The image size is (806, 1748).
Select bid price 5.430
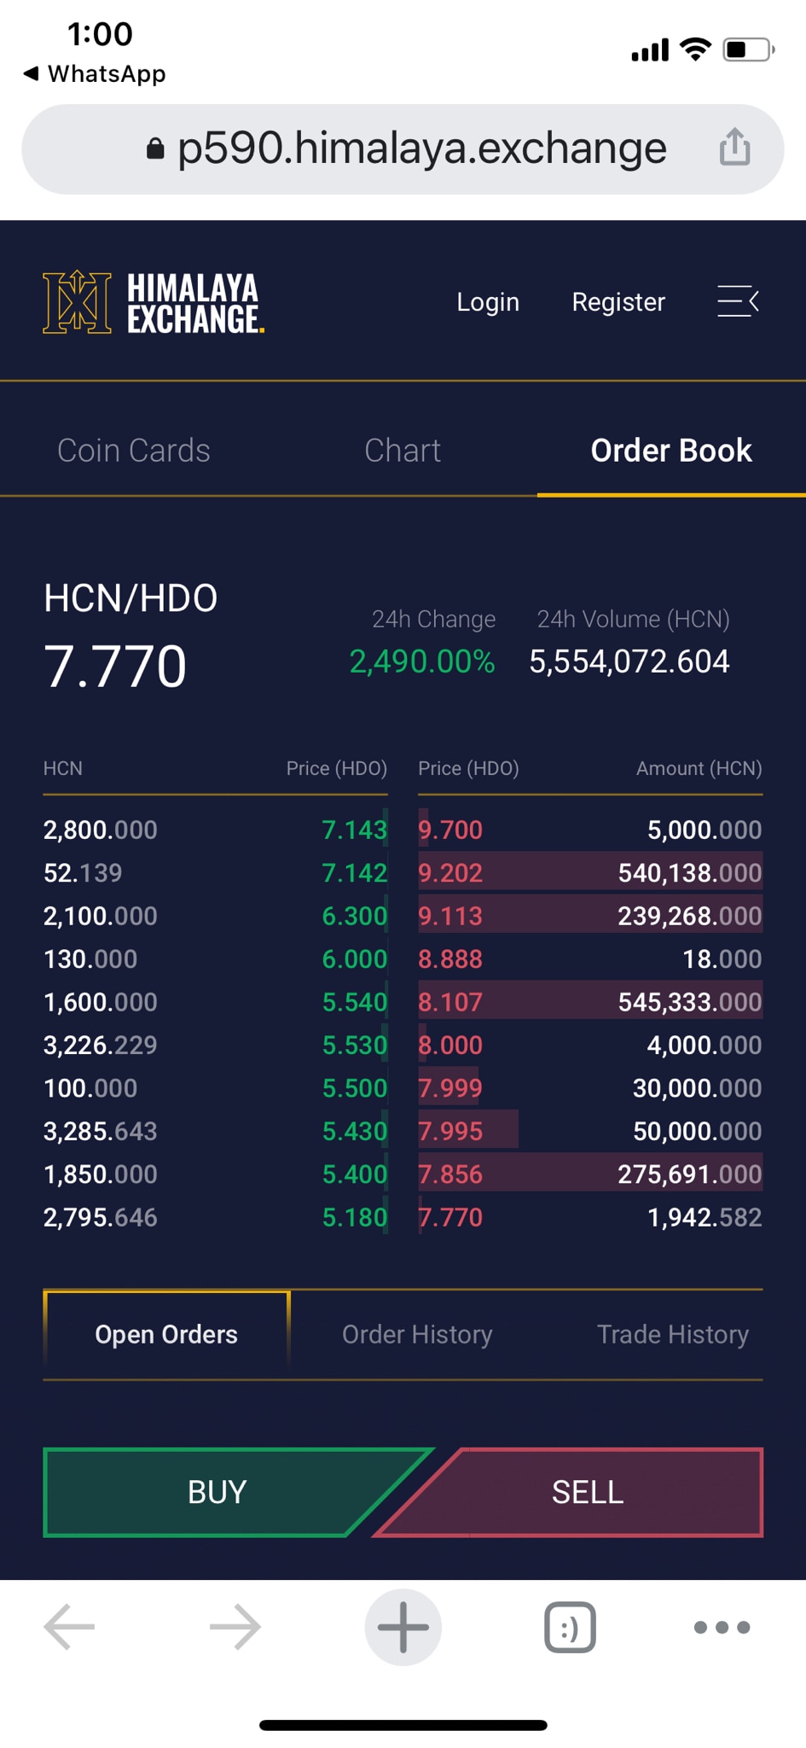click(354, 1131)
